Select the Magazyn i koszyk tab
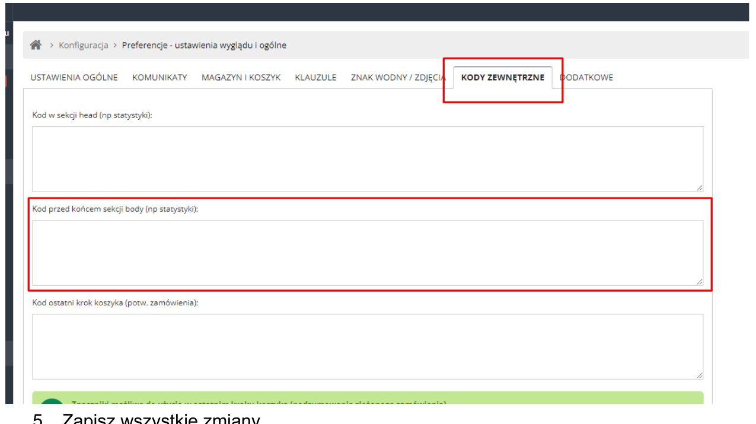Viewport: 756px width, 424px height. [x=241, y=77]
